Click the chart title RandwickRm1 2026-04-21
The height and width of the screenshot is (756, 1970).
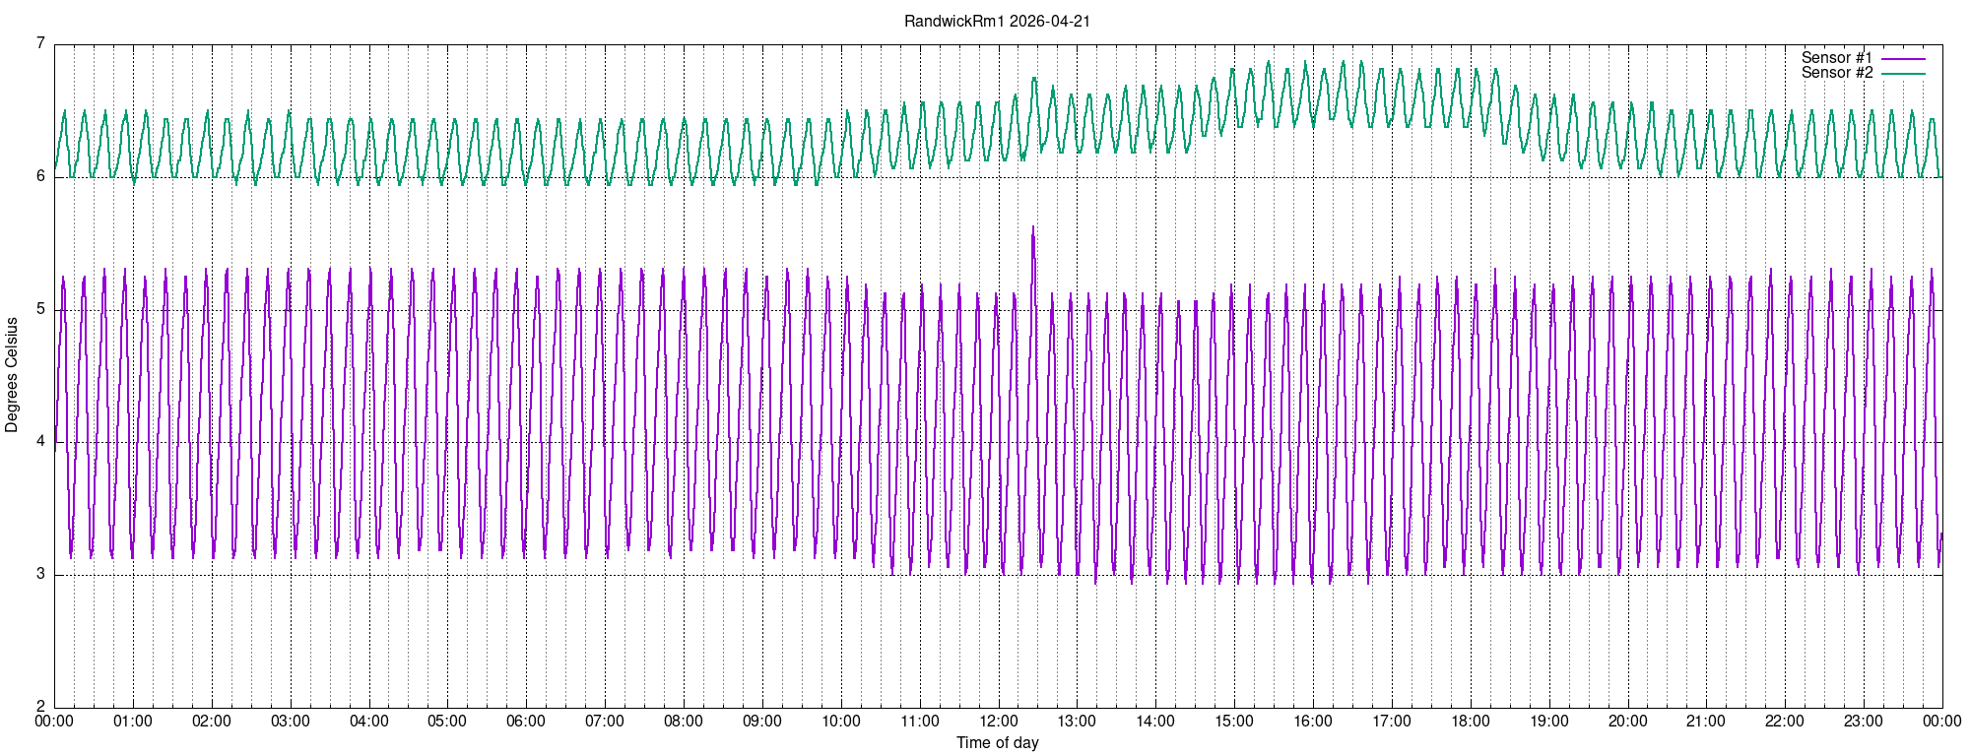click(x=997, y=22)
